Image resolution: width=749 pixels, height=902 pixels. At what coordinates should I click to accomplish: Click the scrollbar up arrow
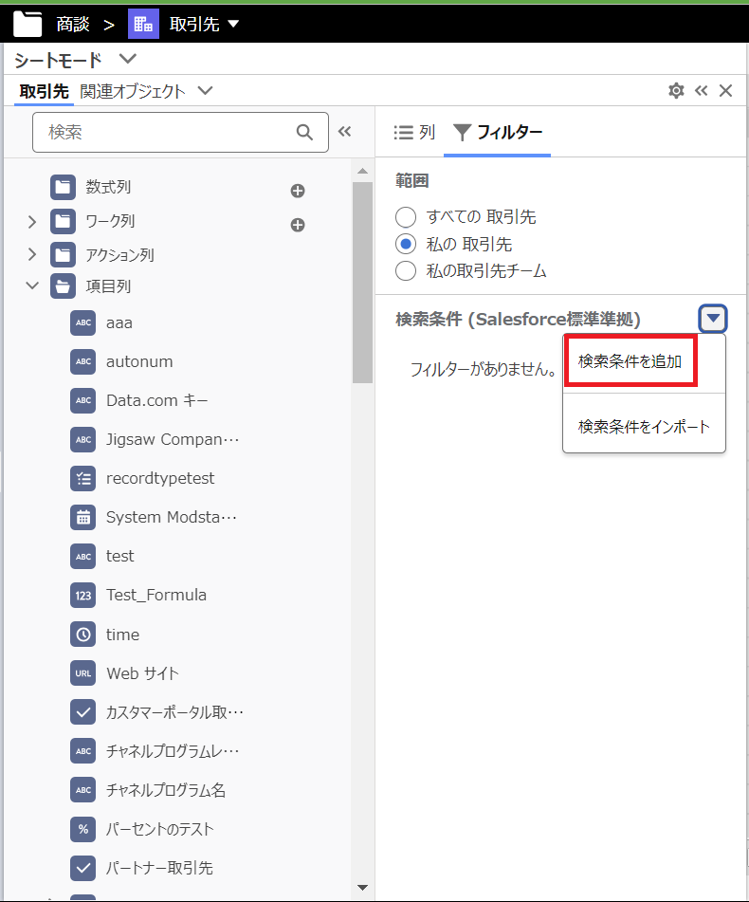pyautogui.click(x=362, y=171)
